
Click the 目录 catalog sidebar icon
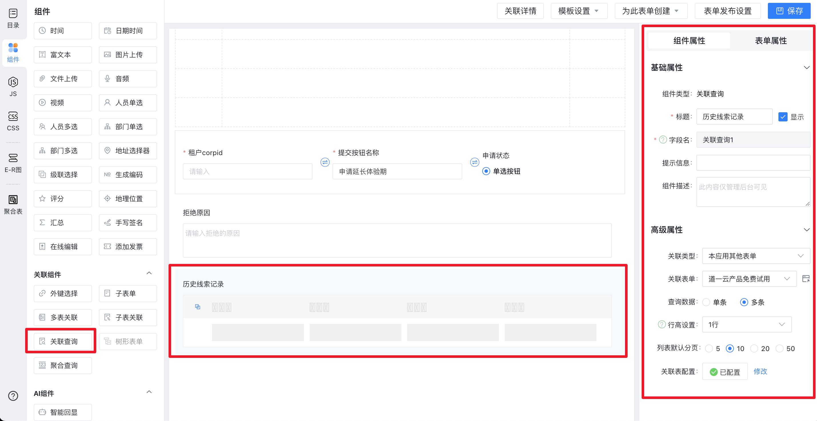13,18
